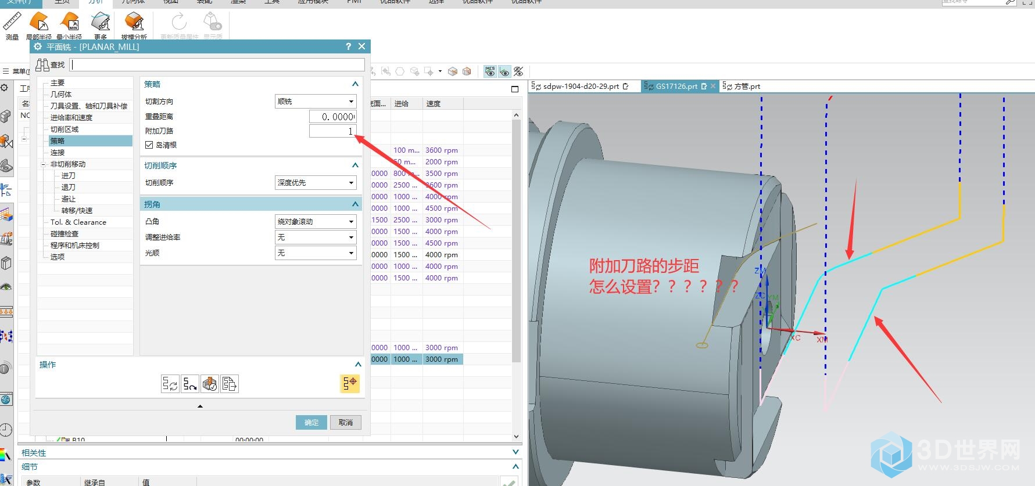Collapse the 相关性 panel

point(515,452)
